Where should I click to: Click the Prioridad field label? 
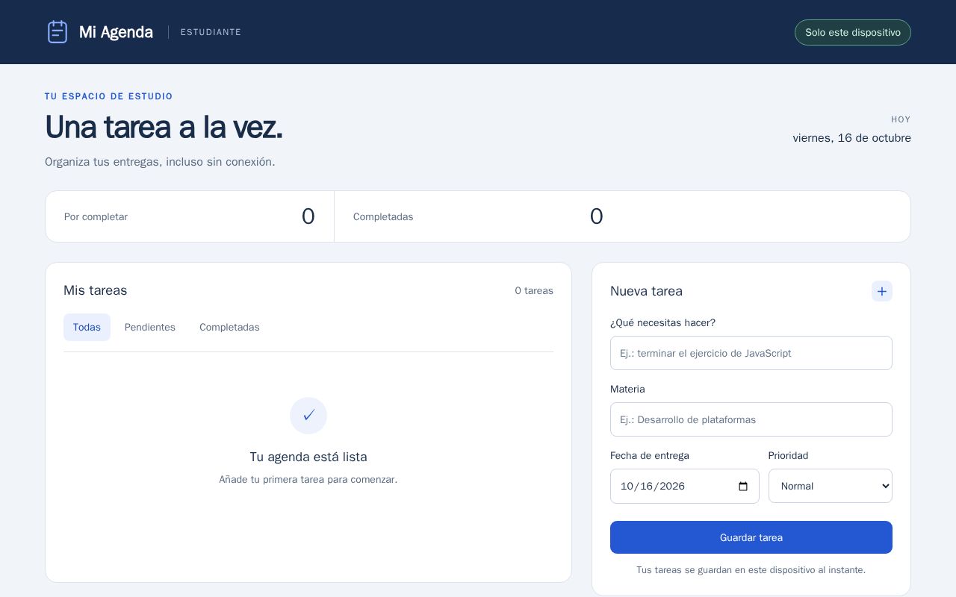[789, 455]
